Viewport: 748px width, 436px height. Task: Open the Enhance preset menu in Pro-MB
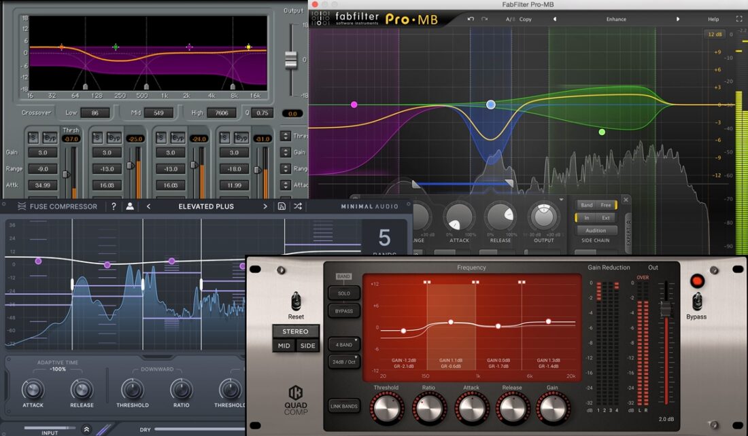616,19
